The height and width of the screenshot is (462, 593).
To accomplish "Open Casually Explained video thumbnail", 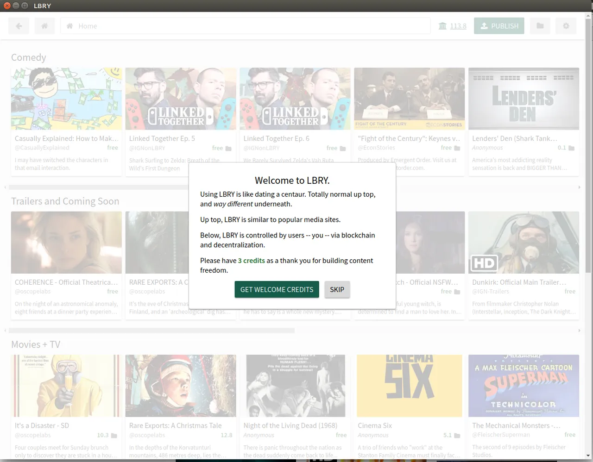I will pyautogui.click(x=66, y=99).
